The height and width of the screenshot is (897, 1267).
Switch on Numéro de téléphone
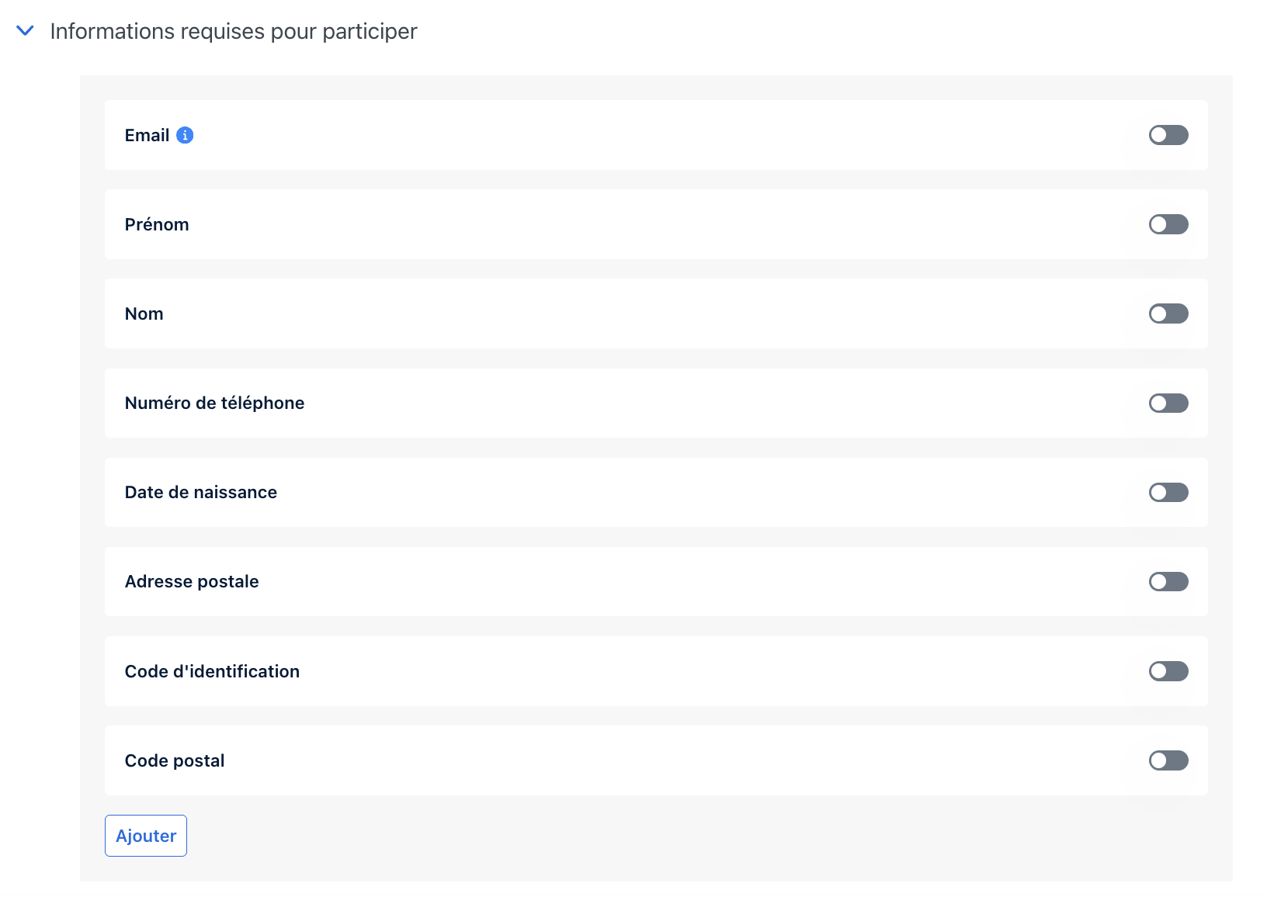1168,403
